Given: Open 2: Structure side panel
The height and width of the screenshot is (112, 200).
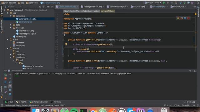Looking at the screenshot, I should point(2,26).
